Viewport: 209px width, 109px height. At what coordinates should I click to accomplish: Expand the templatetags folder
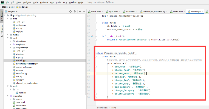[x=10, y=48]
